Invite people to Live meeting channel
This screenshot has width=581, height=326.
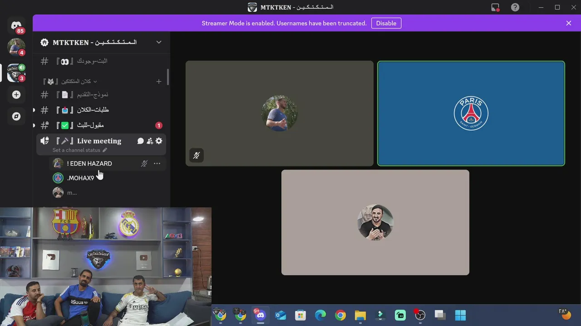coord(150,141)
